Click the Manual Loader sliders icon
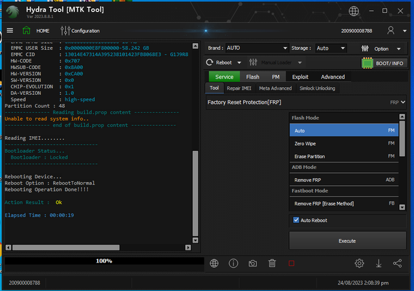This screenshot has width=414, height=291. tap(253, 63)
